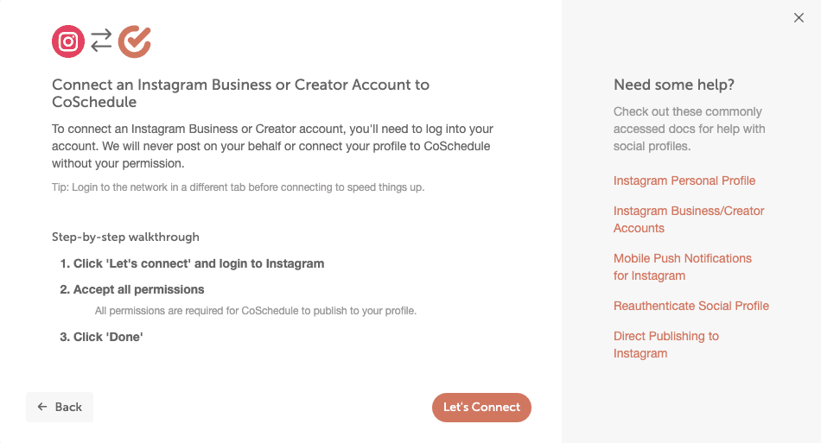
Task: Click the CoSchedule checkmark logo
Action: pos(135,41)
